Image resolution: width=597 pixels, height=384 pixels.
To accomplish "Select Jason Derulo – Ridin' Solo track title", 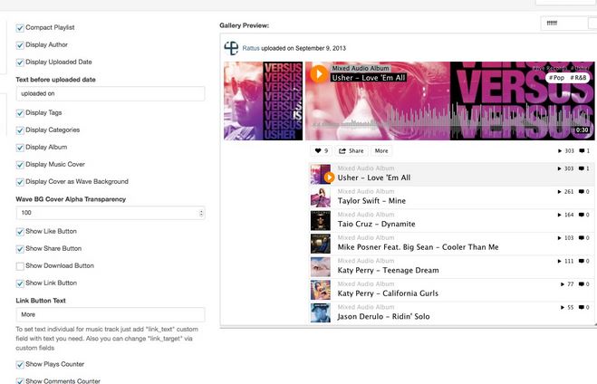I will (x=383, y=317).
